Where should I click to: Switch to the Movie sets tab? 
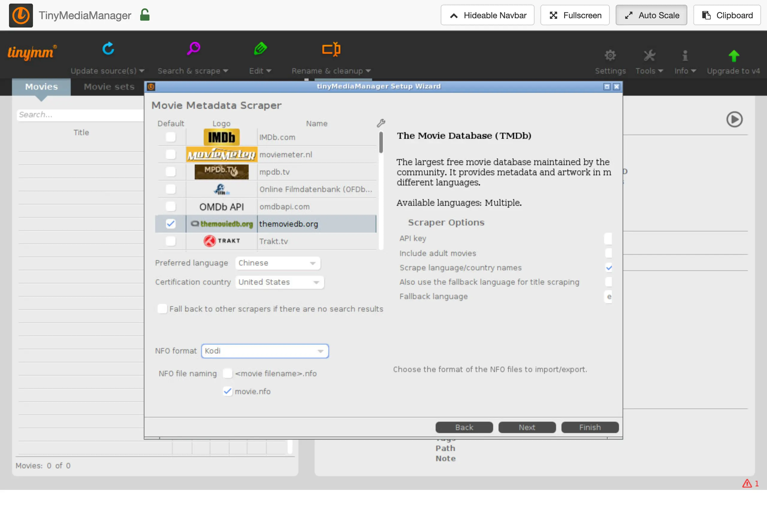[x=109, y=87]
